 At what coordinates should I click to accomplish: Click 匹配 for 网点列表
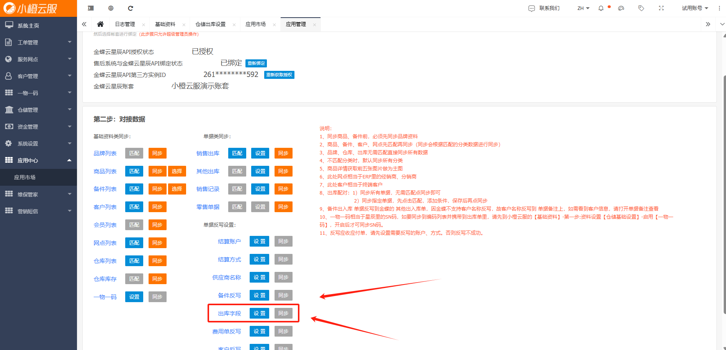[x=134, y=243]
